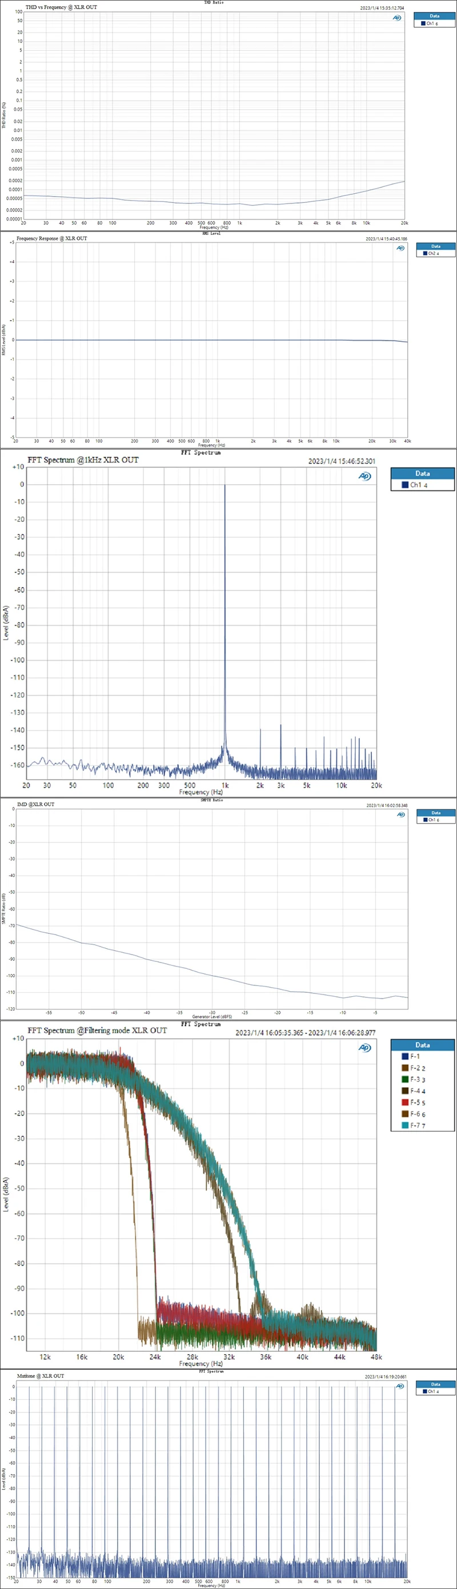
Task: Select the F-6 legend item
Action: (414, 1114)
